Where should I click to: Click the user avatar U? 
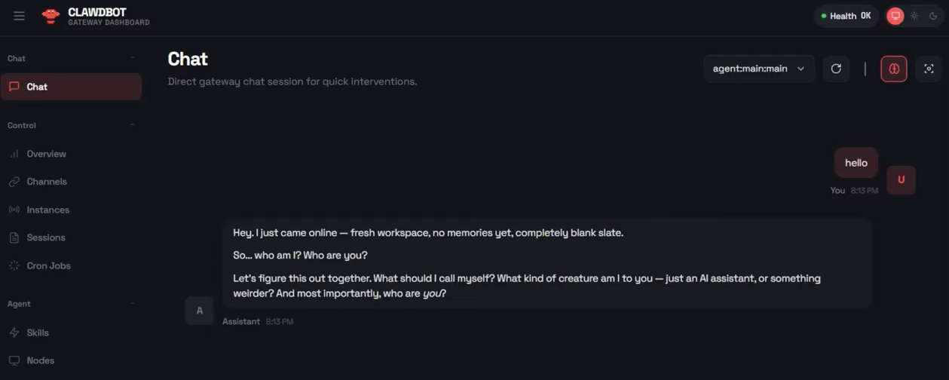coord(901,180)
